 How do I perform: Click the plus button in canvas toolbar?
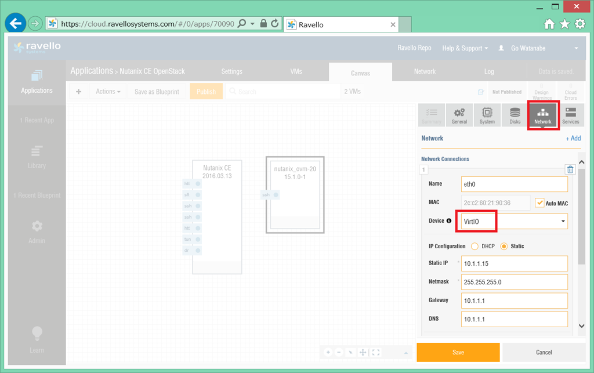[x=78, y=92]
